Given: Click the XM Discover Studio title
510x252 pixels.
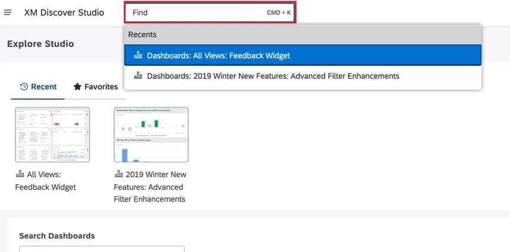Looking at the screenshot, I should tap(64, 12).
